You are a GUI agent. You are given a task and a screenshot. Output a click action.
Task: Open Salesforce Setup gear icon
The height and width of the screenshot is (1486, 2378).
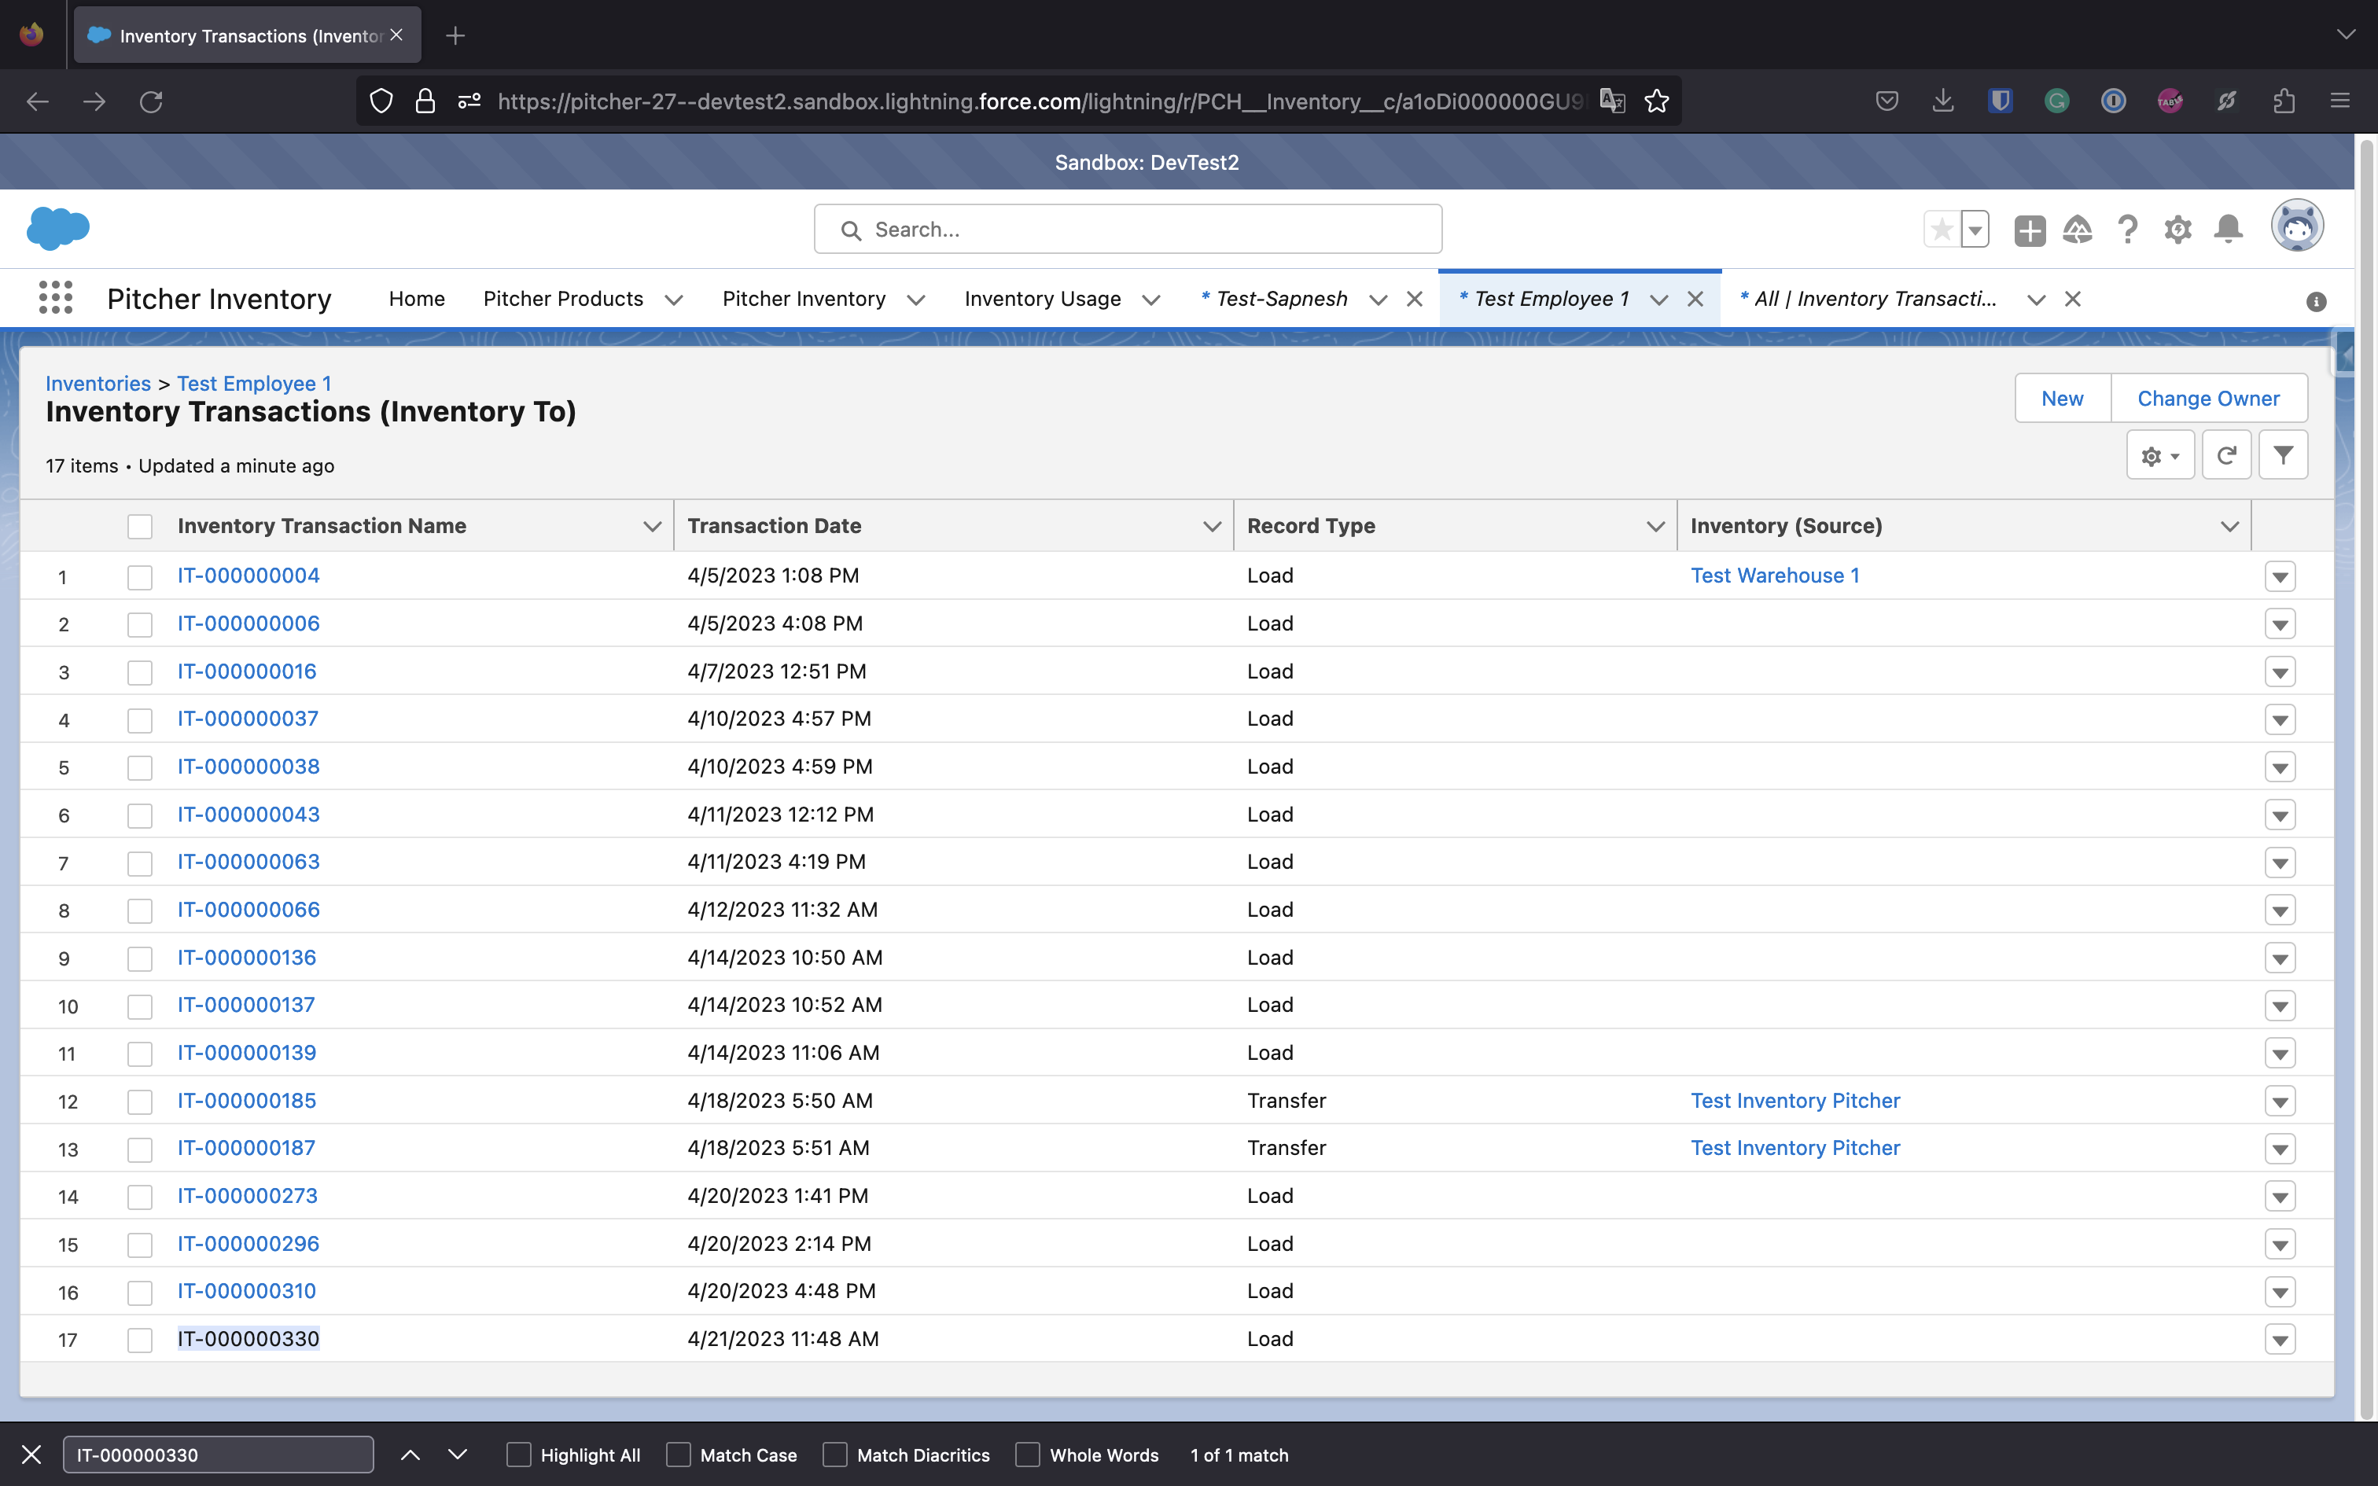(2177, 229)
